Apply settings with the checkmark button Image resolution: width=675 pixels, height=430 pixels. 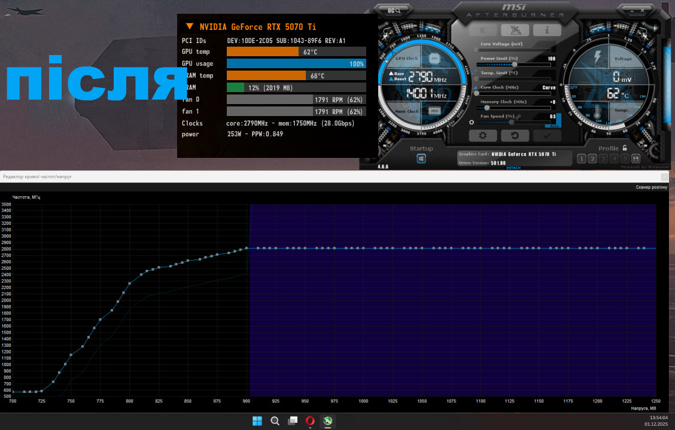click(547, 136)
